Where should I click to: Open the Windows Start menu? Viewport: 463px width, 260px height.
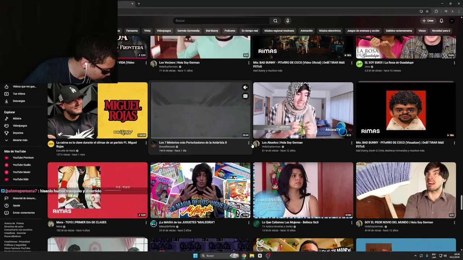pyautogui.click(x=195, y=256)
